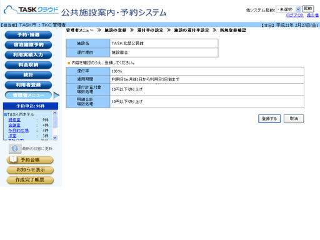Click scroll-down arrow in reservation list
Viewport: 320px width, 240px height.
point(55,137)
